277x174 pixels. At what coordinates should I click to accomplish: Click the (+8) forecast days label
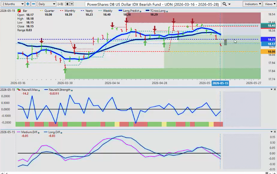[60, 4]
